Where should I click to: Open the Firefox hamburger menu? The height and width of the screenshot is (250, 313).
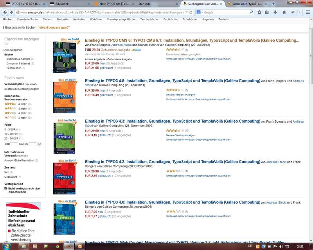(308, 12)
